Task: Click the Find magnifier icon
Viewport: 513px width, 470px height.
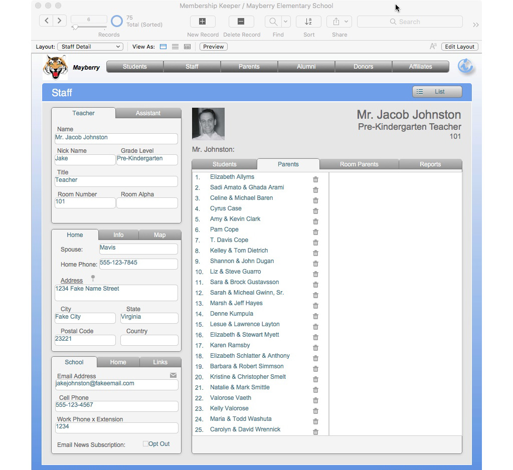Action: [x=273, y=22]
